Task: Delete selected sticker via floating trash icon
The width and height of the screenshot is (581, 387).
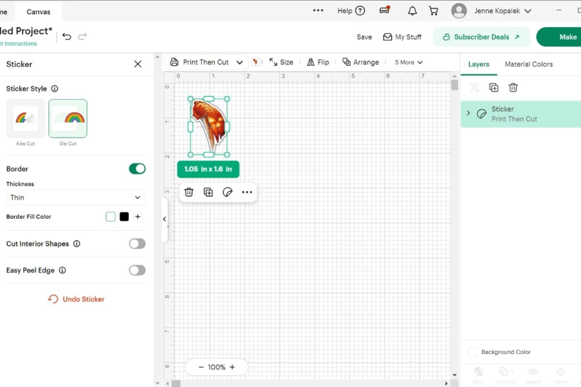Action: pyautogui.click(x=189, y=192)
